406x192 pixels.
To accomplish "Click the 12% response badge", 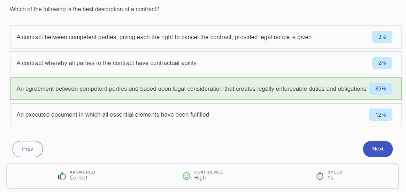I will pyautogui.click(x=381, y=115).
